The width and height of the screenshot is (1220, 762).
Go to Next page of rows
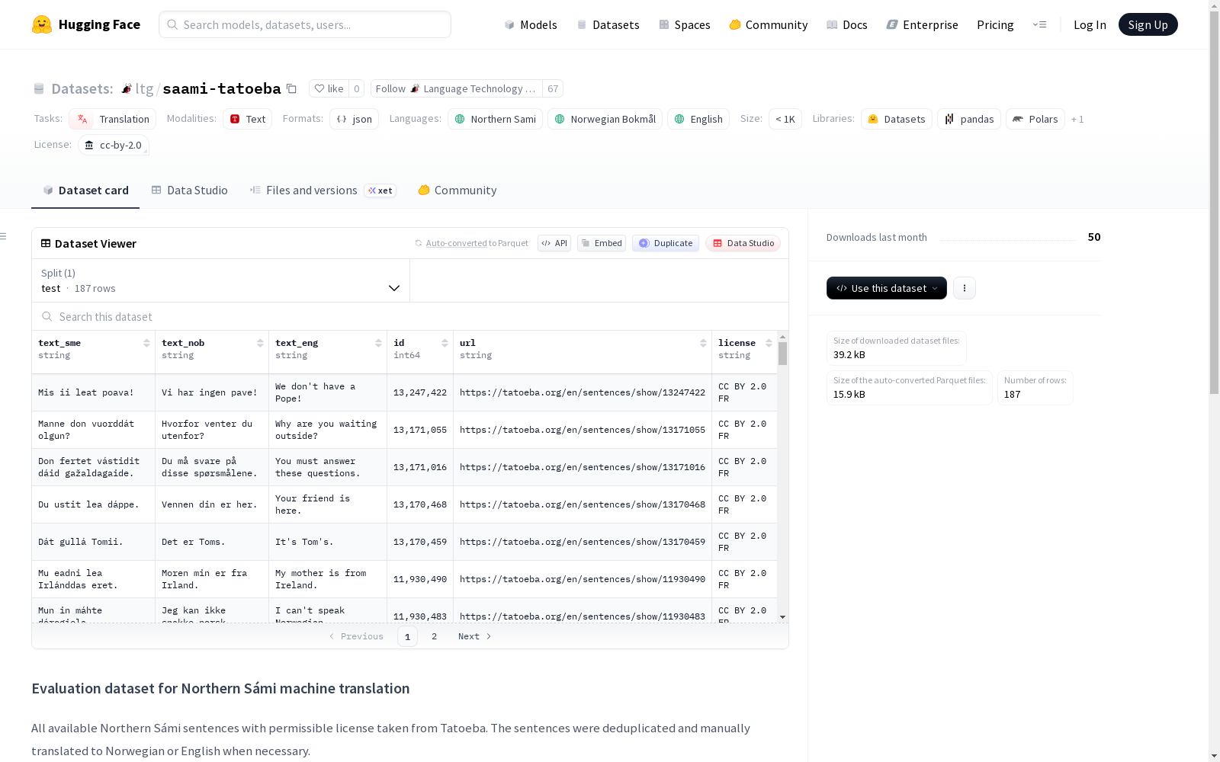(474, 636)
